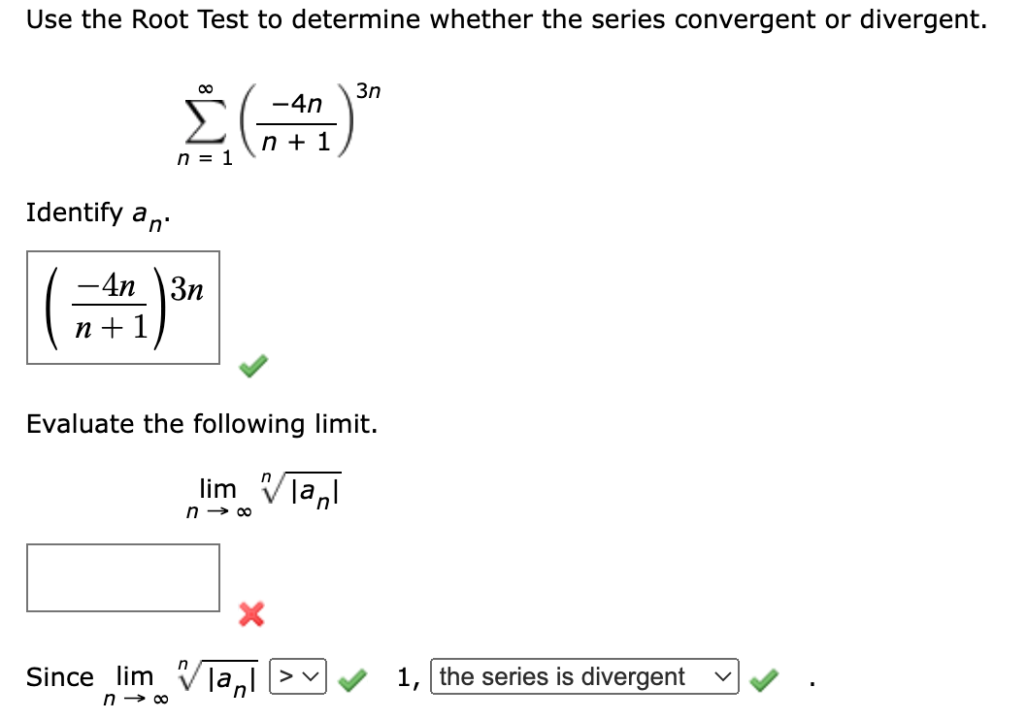Click the Identify a_n heading text

click(x=92, y=213)
